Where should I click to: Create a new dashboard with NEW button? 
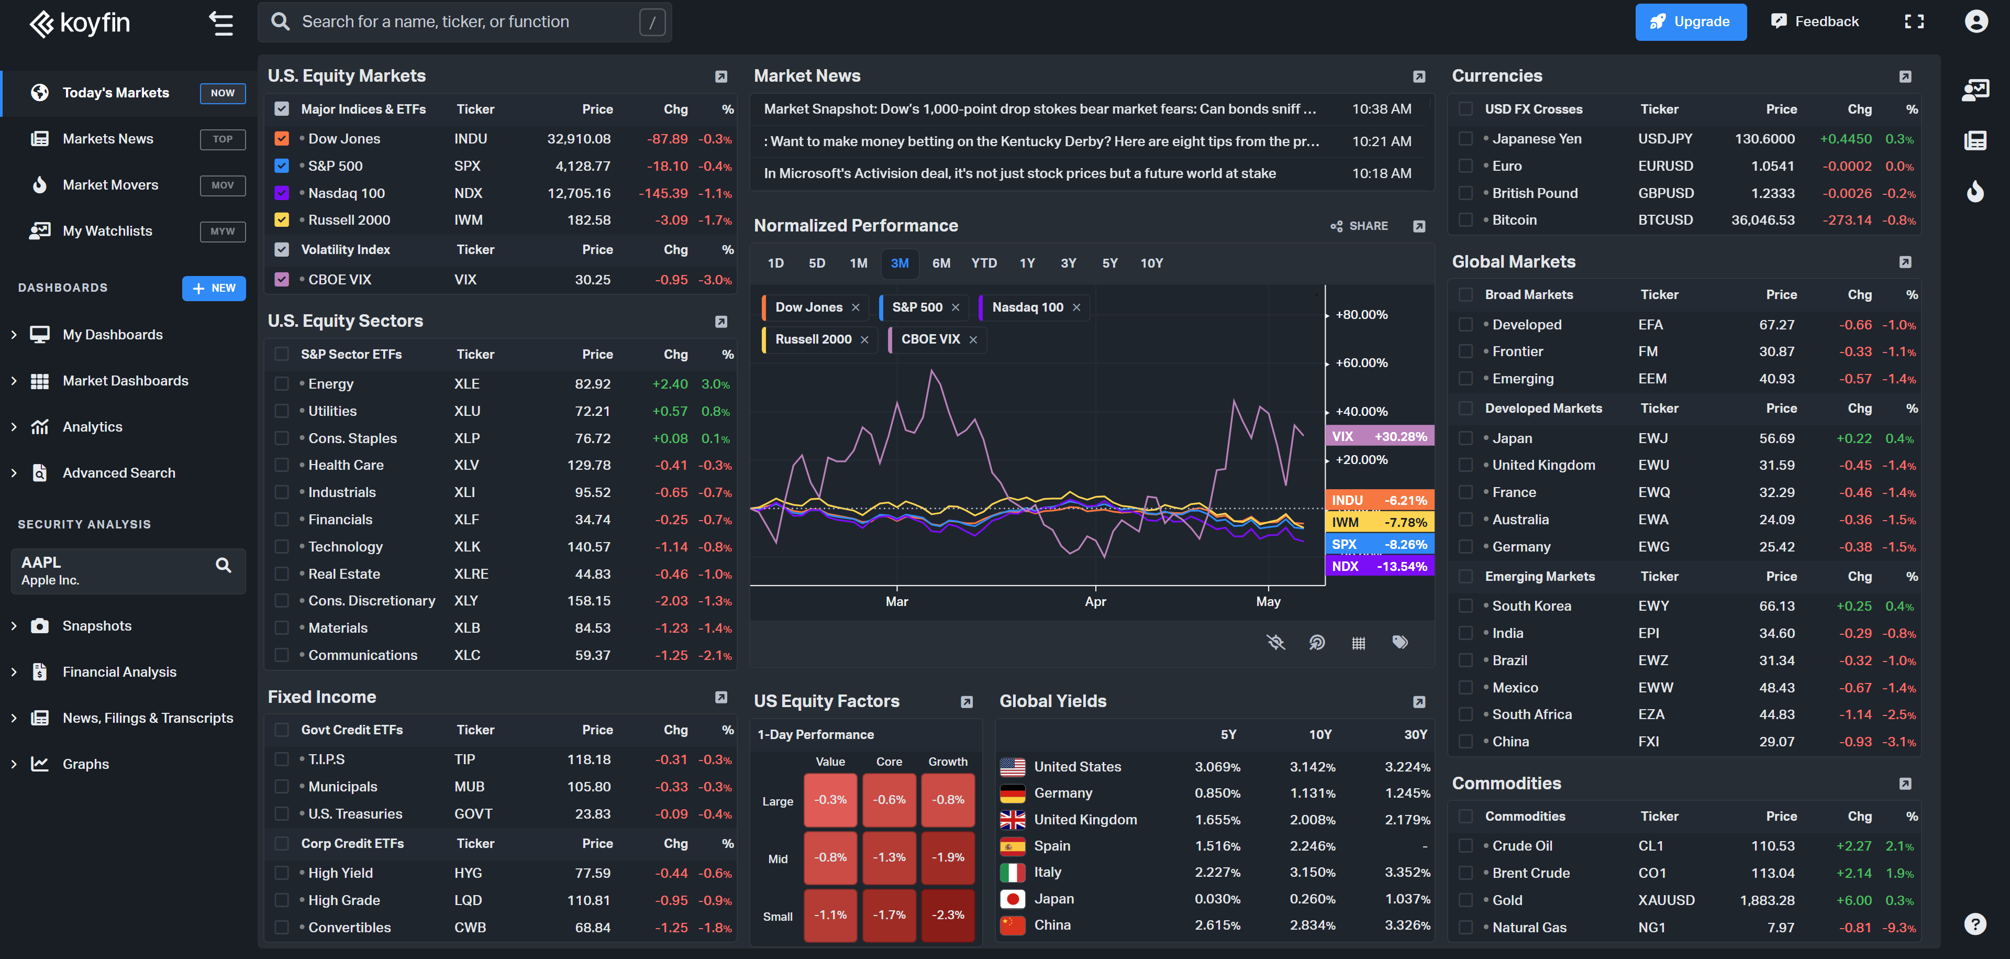(x=214, y=288)
